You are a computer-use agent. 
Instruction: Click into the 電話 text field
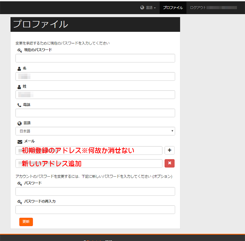[95, 113]
